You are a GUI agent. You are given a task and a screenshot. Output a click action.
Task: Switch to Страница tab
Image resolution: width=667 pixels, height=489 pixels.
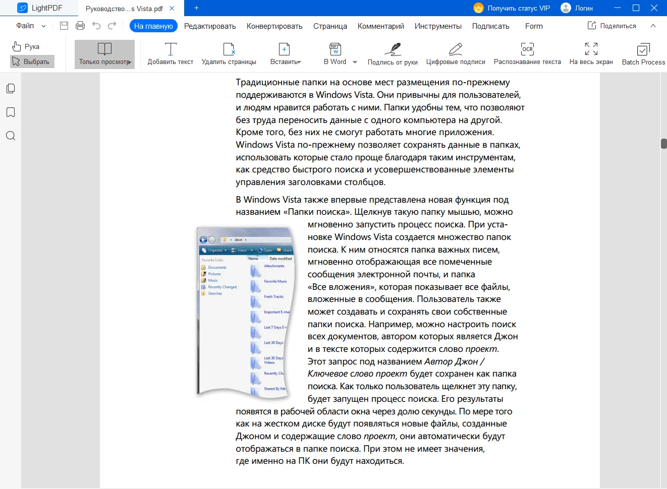[x=330, y=26]
